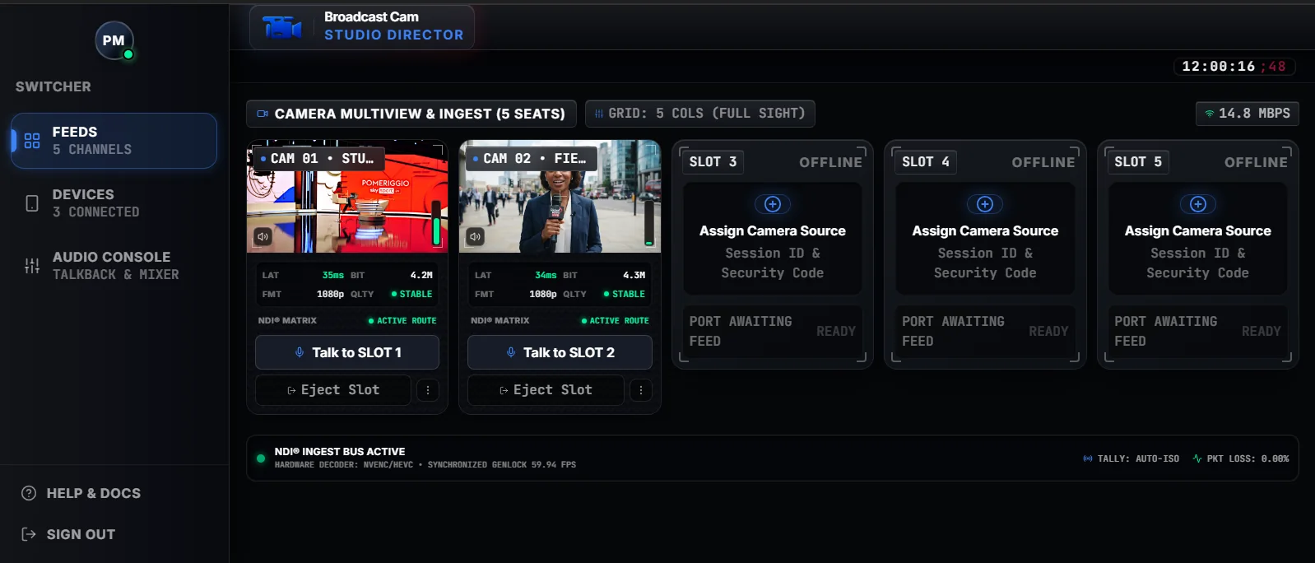Click the Audio Console sliders icon

(x=32, y=266)
